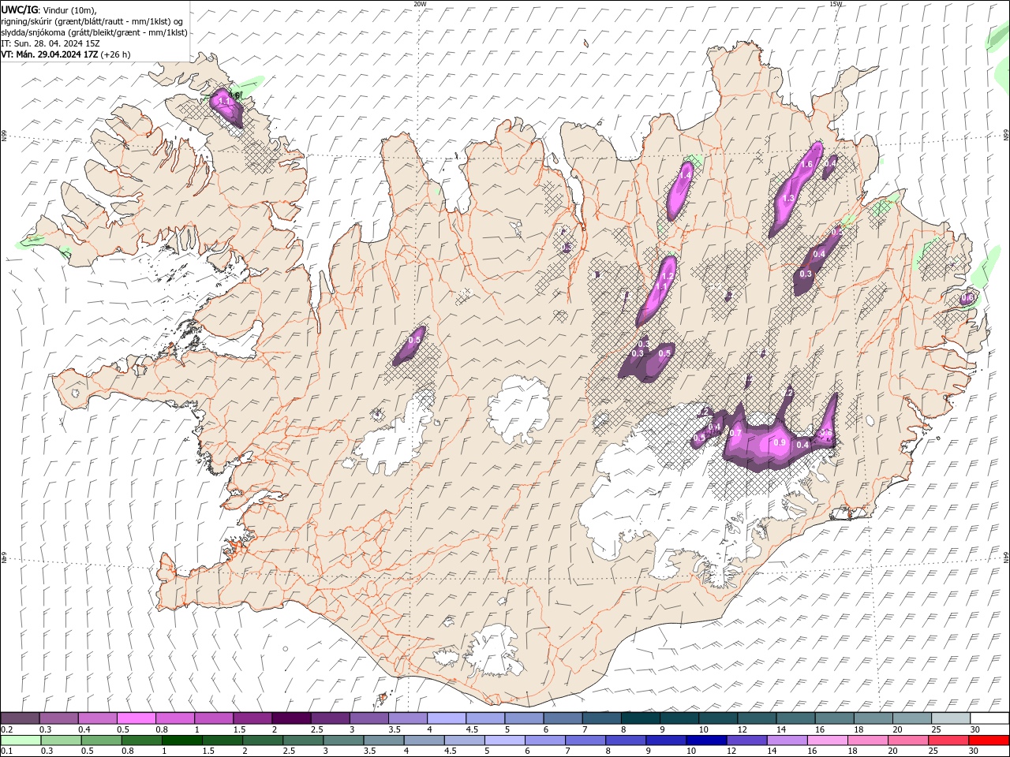
Task: Click the 'IT: Sun. 28. 04. 2024 15Z' line
Action: (50, 43)
